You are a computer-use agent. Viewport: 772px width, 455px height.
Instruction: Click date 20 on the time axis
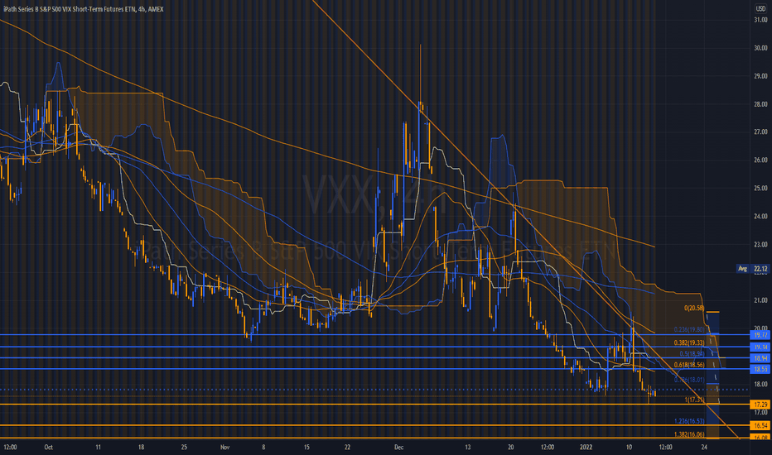click(510, 447)
